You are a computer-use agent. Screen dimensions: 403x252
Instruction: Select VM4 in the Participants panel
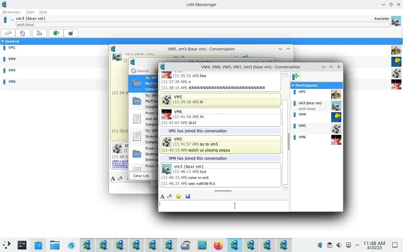click(316, 117)
